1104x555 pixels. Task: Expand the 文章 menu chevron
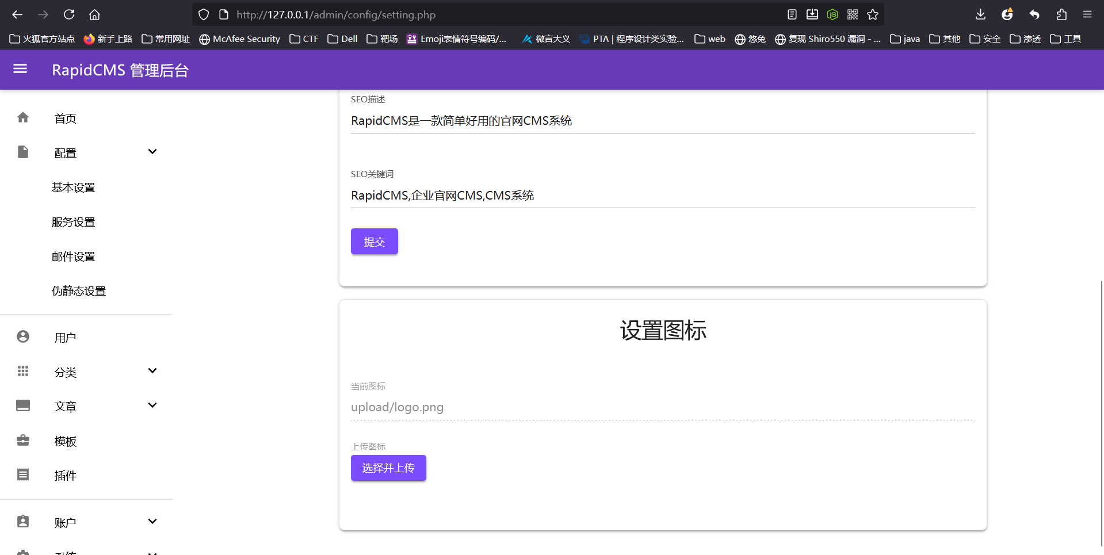coord(152,405)
